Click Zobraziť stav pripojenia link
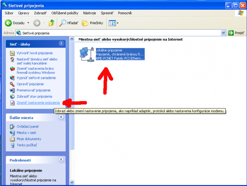This screenshot has width=247, height=186. point(34,96)
